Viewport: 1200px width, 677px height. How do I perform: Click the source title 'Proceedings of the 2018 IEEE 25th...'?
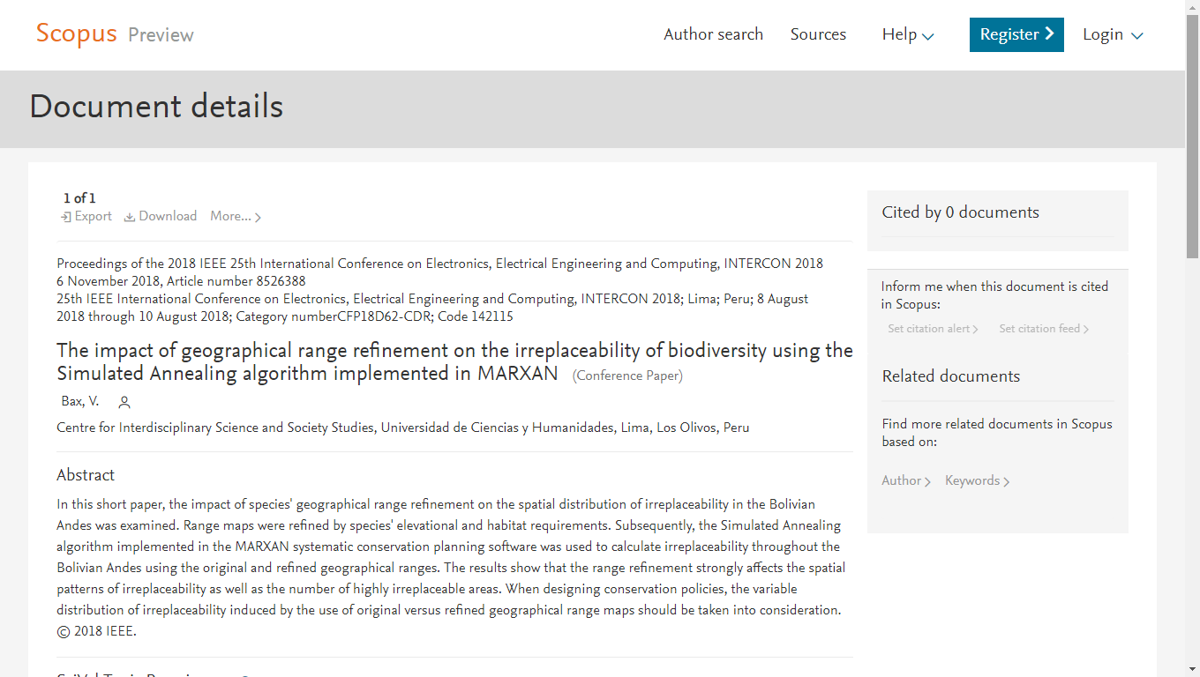point(439,264)
